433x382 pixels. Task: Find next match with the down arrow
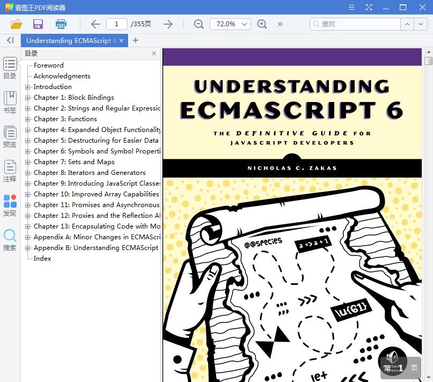coord(420,24)
